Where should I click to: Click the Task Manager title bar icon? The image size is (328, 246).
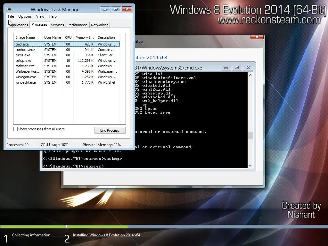click(x=9, y=9)
